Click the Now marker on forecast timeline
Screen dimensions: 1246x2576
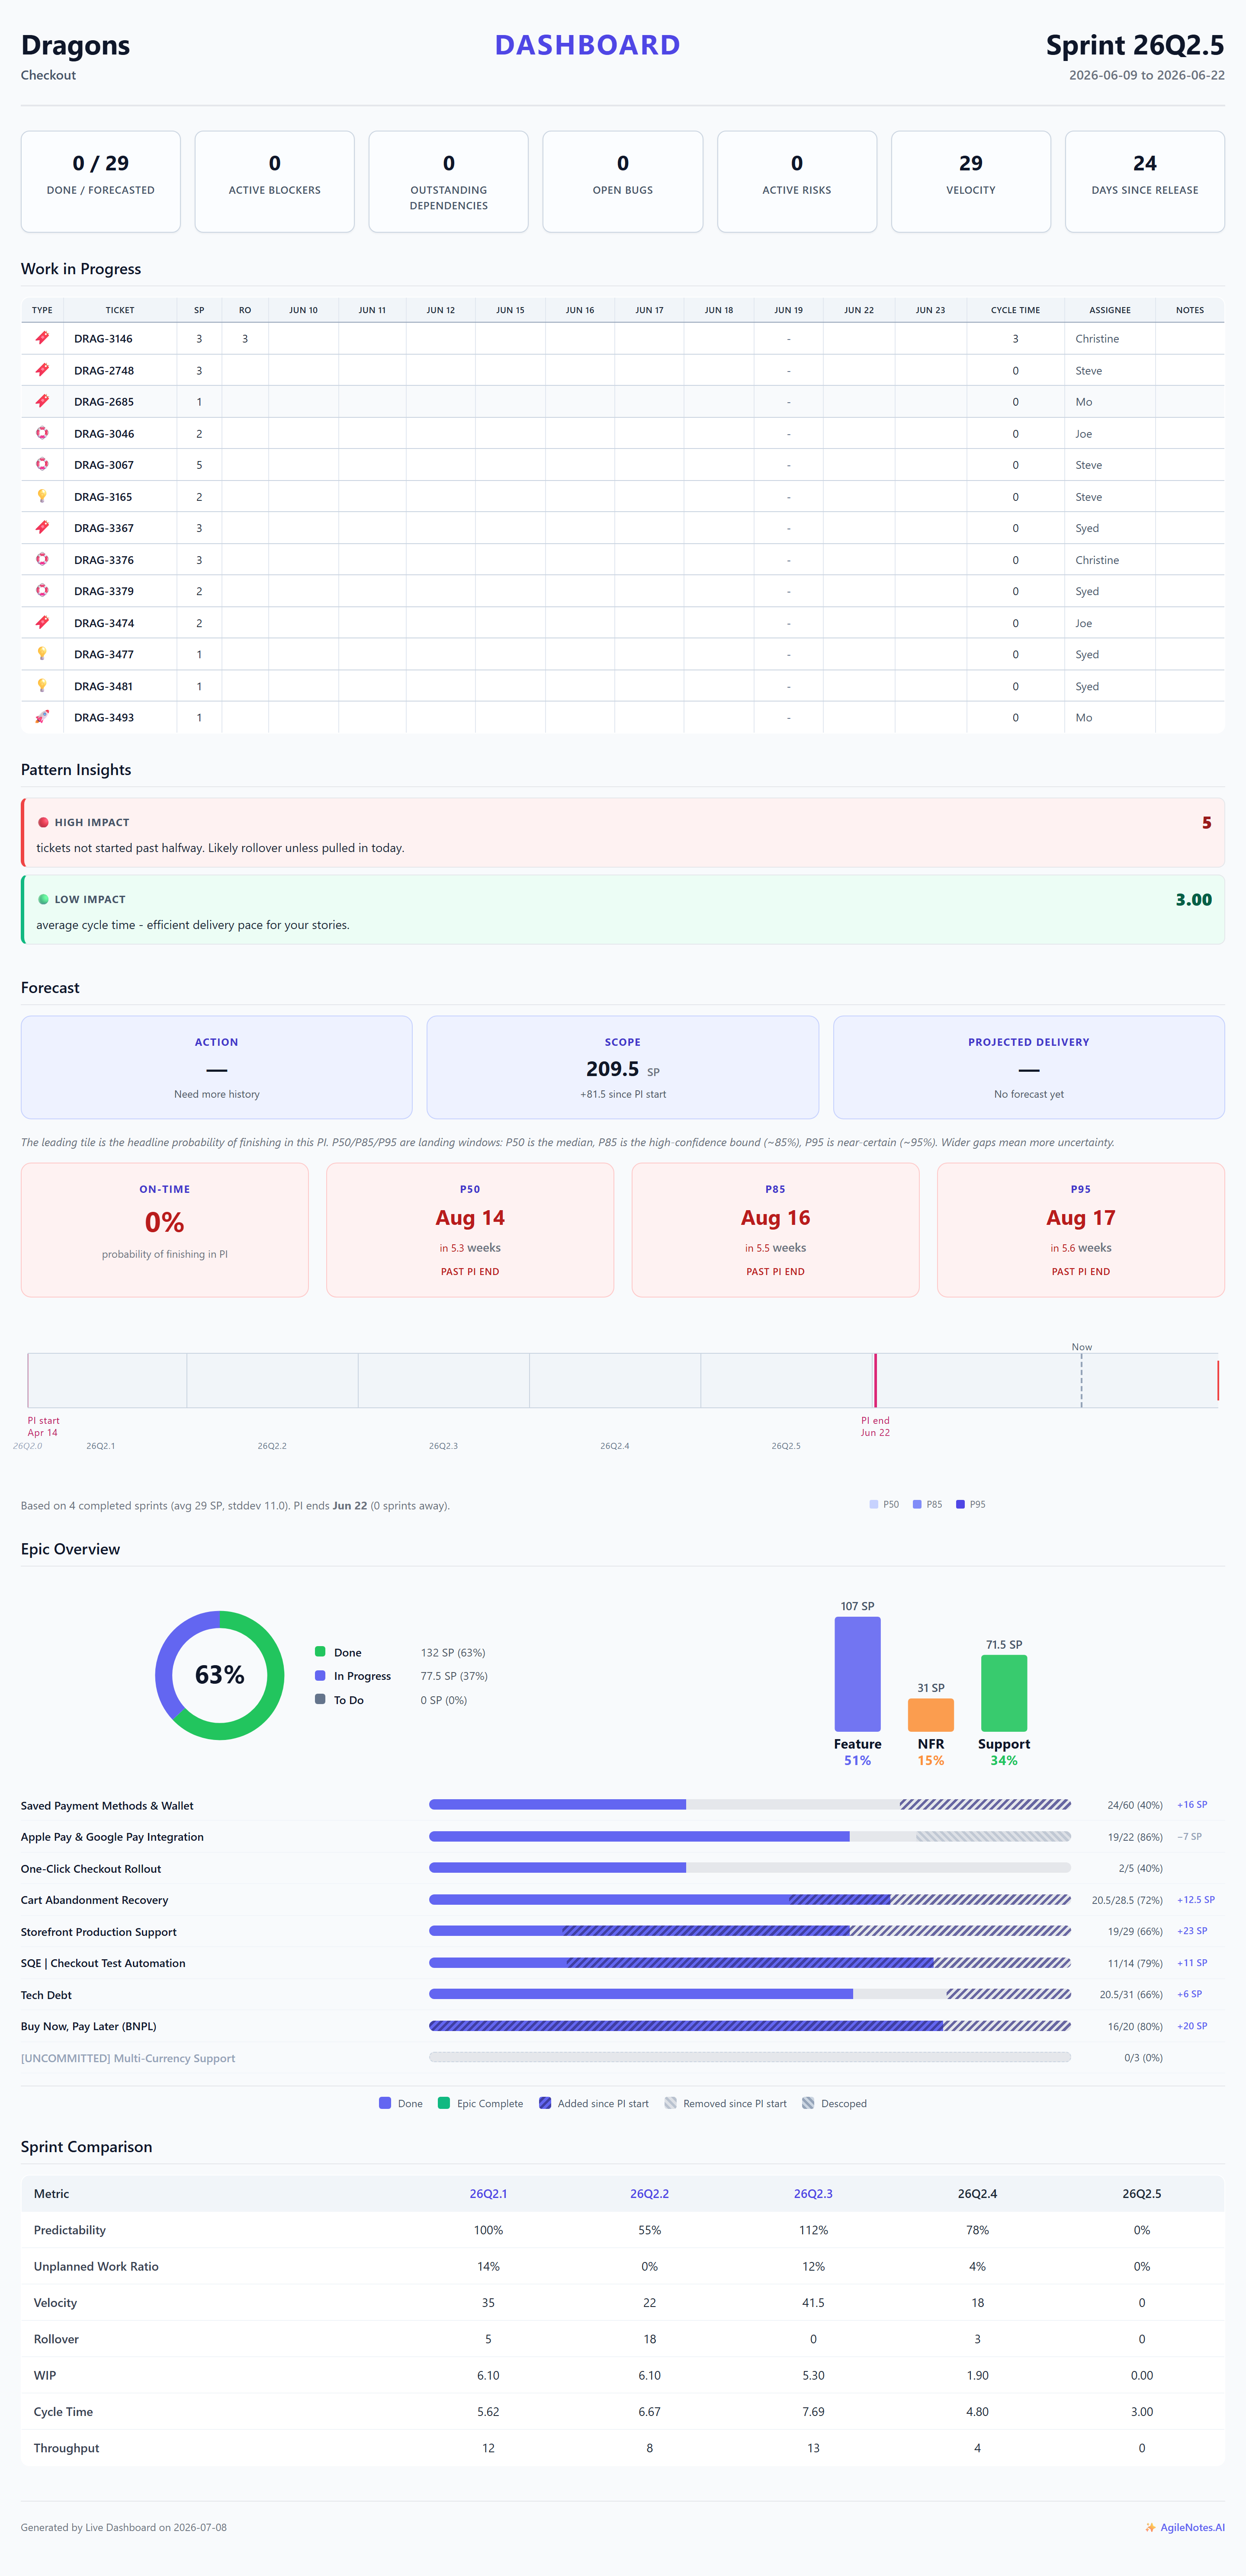pos(1081,1380)
